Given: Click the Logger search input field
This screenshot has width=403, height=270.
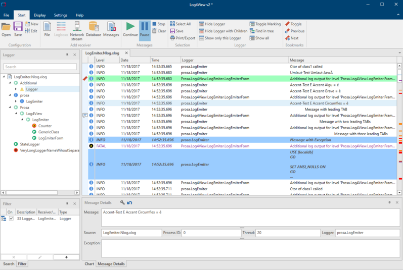Looking at the screenshot, I should coord(40,67).
